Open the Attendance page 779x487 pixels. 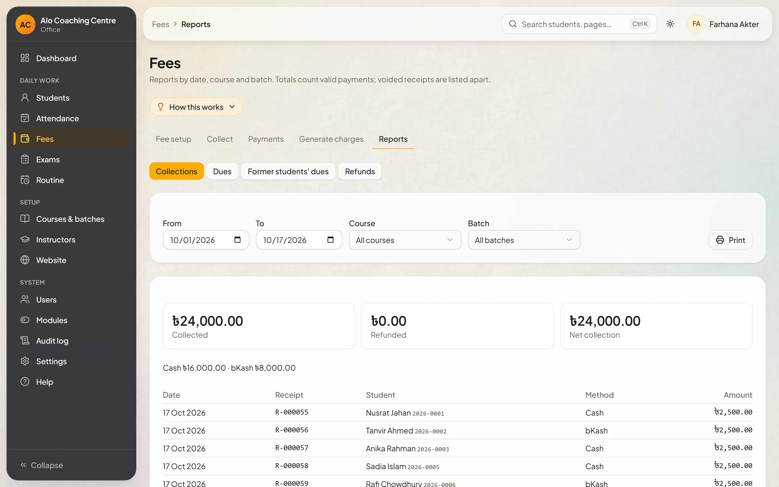(71, 118)
